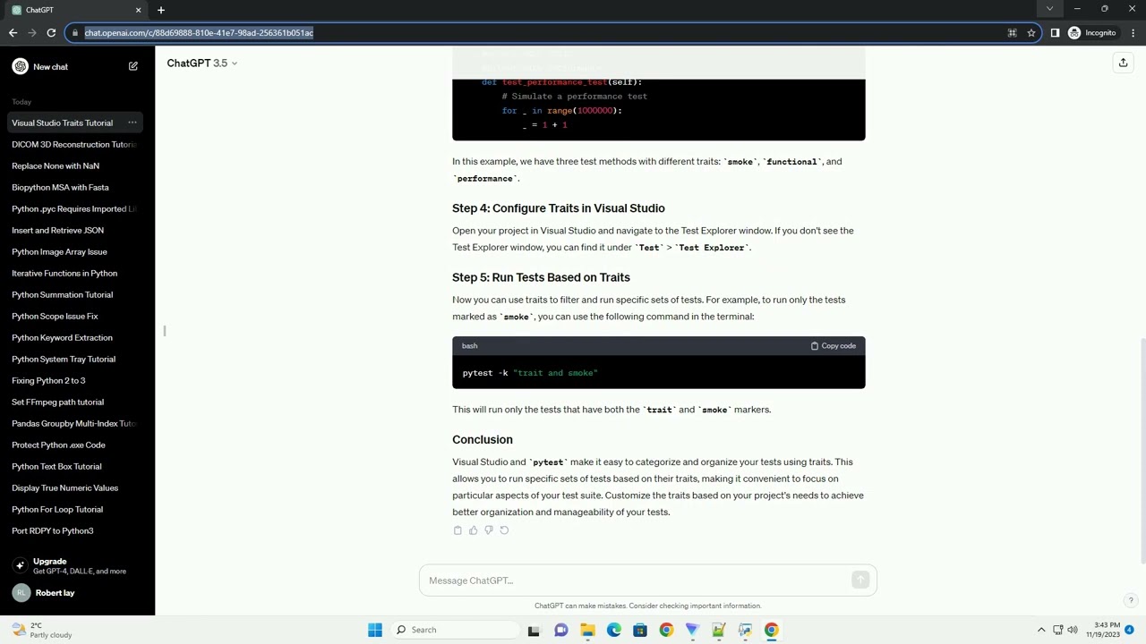Image resolution: width=1146 pixels, height=644 pixels.
Task: Click the send message arrow button
Action: pos(860,580)
